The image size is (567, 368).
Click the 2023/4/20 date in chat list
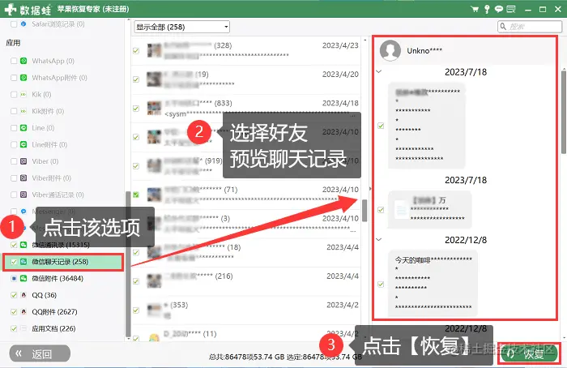click(340, 75)
